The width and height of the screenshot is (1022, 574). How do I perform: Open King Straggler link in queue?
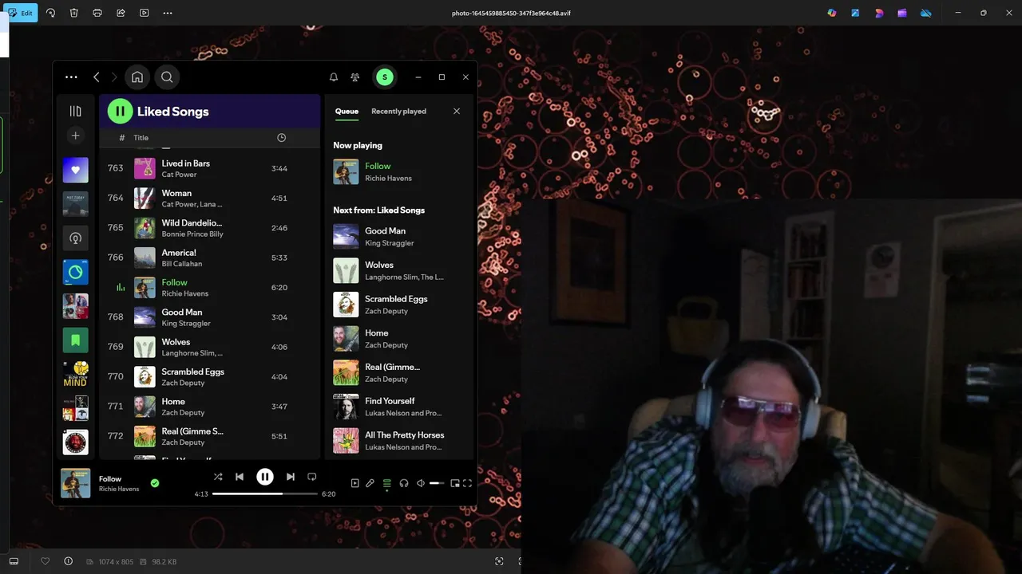point(389,243)
